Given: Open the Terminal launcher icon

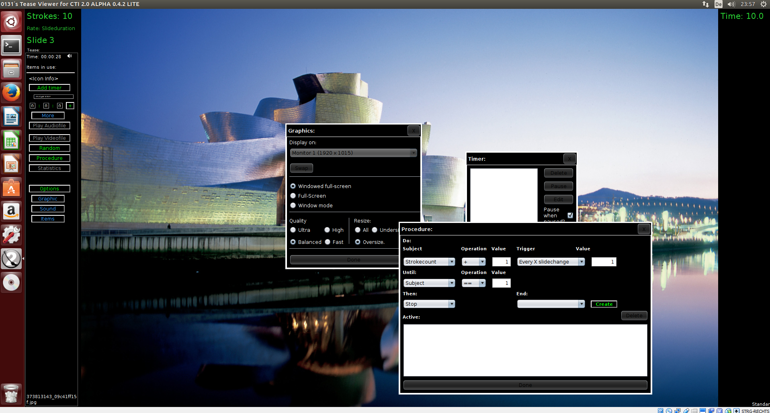Looking at the screenshot, I should point(11,46).
